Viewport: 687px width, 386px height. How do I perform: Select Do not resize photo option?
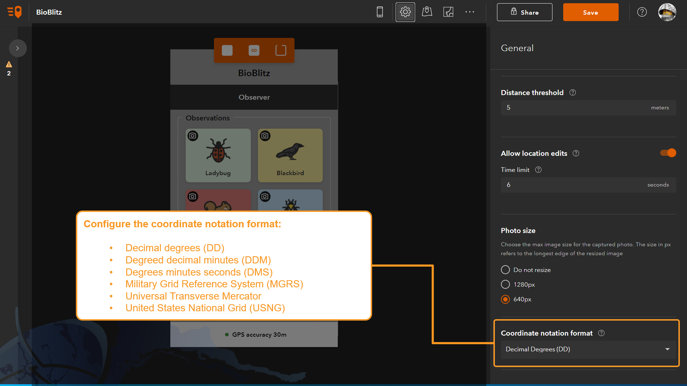(505, 269)
